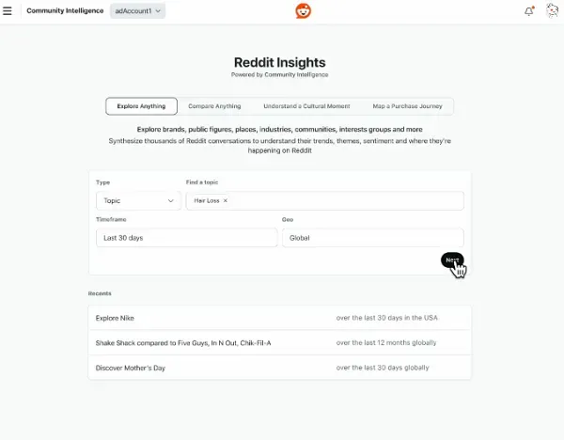Open the user avatar profile menu
The height and width of the screenshot is (440, 564).
click(x=552, y=11)
